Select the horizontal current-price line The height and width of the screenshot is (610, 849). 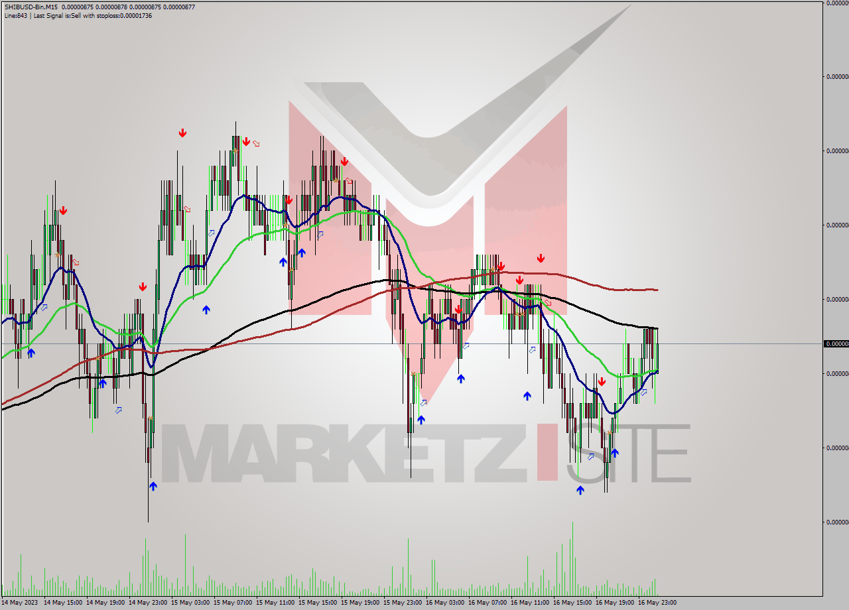[411, 343]
